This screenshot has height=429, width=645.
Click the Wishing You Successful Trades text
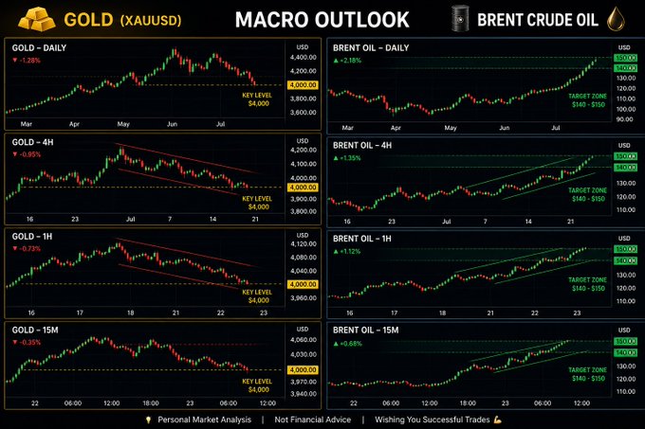[x=433, y=420]
